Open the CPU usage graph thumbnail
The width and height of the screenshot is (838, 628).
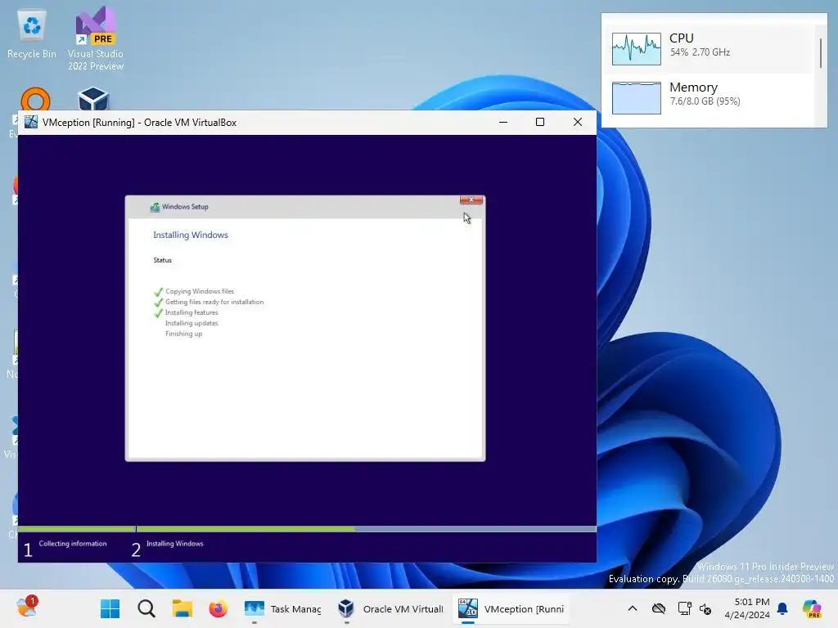tap(636, 48)
